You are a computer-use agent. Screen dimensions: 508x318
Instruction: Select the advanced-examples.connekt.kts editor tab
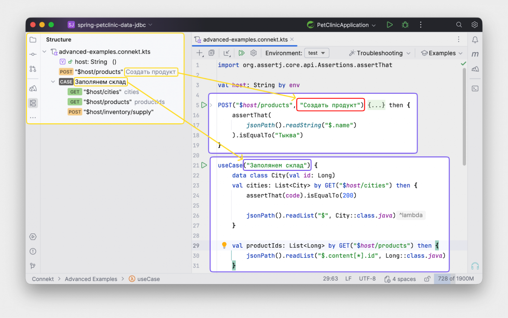[x=245, y=40]
